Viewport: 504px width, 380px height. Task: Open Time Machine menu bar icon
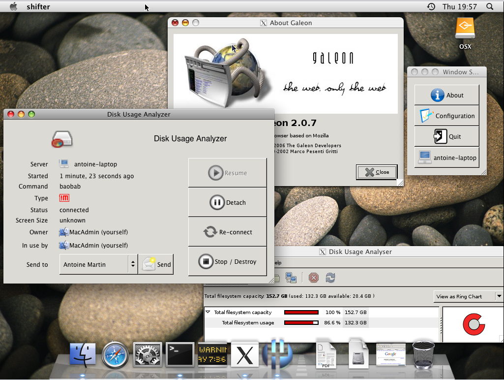(x=431, y=7)
